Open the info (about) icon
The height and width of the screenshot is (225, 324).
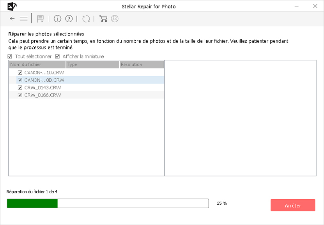[x=57, y=19]
